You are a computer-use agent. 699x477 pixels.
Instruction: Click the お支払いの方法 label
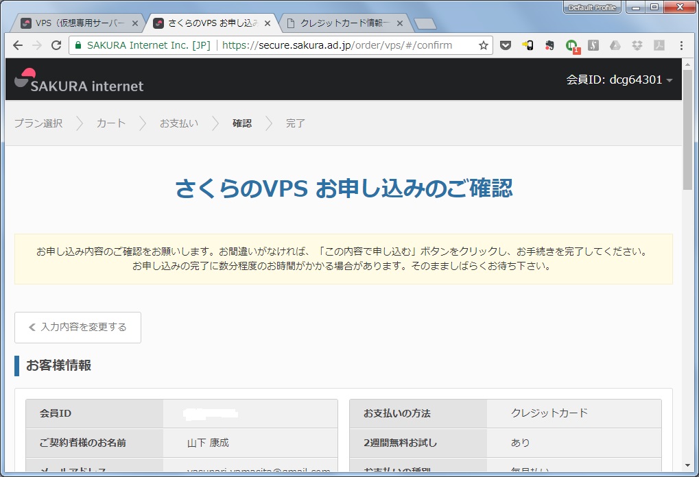click(396, 413)
